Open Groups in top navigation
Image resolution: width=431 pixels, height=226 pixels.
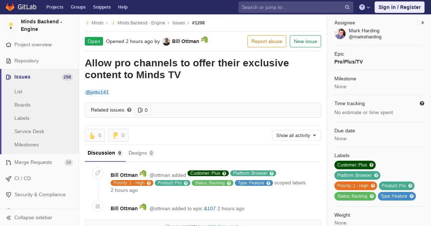pyautogui.click(x=78, y=7)
